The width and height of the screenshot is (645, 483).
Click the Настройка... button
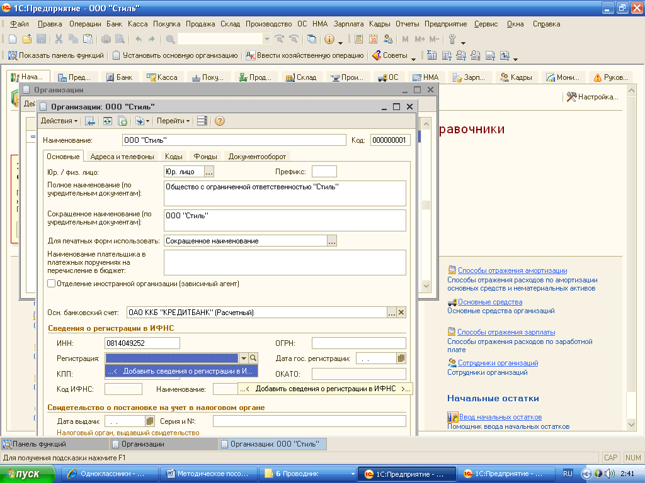pyautogui.click(x=592, y=97)
